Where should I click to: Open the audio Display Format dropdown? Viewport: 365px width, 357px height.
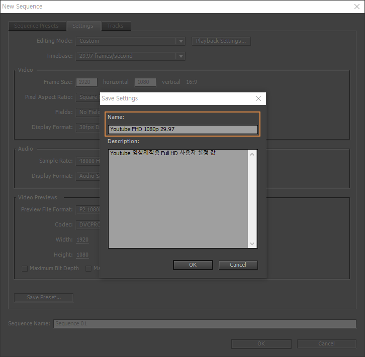88,176
